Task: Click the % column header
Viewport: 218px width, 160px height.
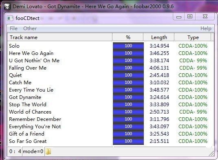Action: coord(128,37)
